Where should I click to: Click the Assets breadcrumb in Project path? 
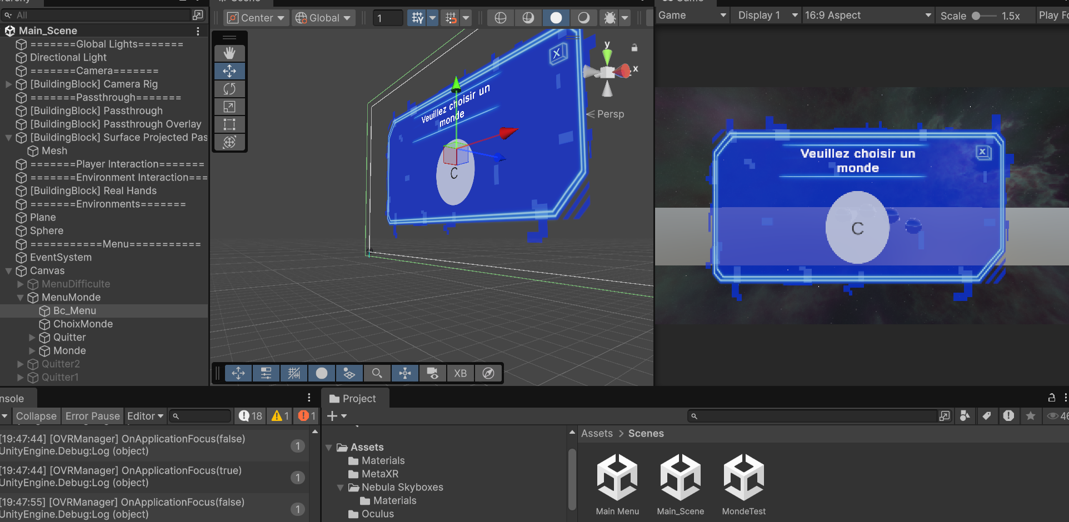tap(597, 434)
